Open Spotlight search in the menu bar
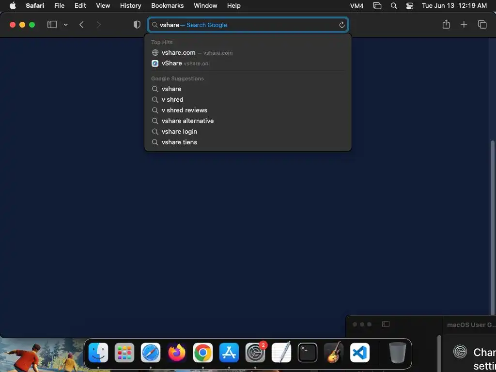The image size is (496, 372). coord(394,6)
